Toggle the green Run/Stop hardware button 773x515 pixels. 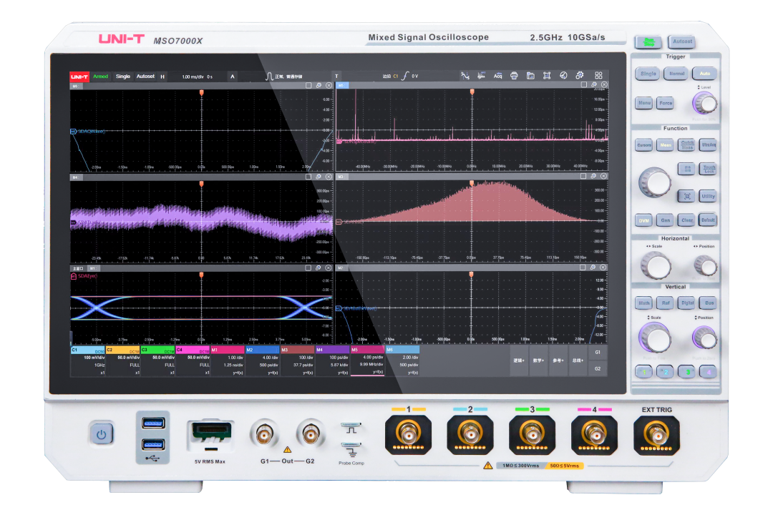click(x=648, y=42)
